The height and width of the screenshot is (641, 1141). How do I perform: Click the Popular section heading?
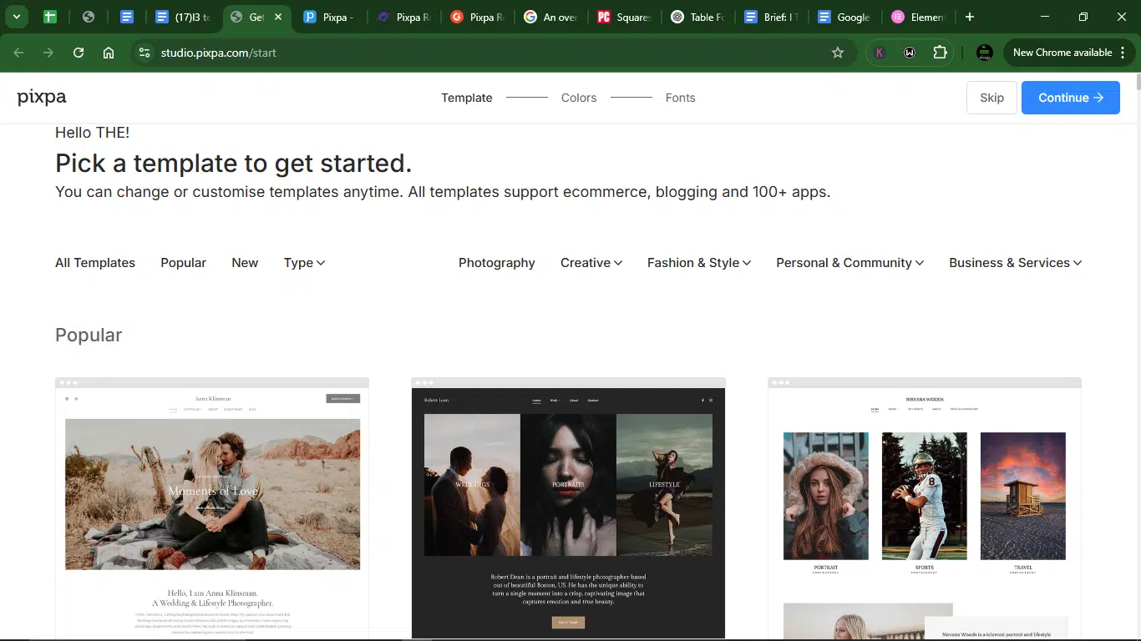[x=89, y=335]
